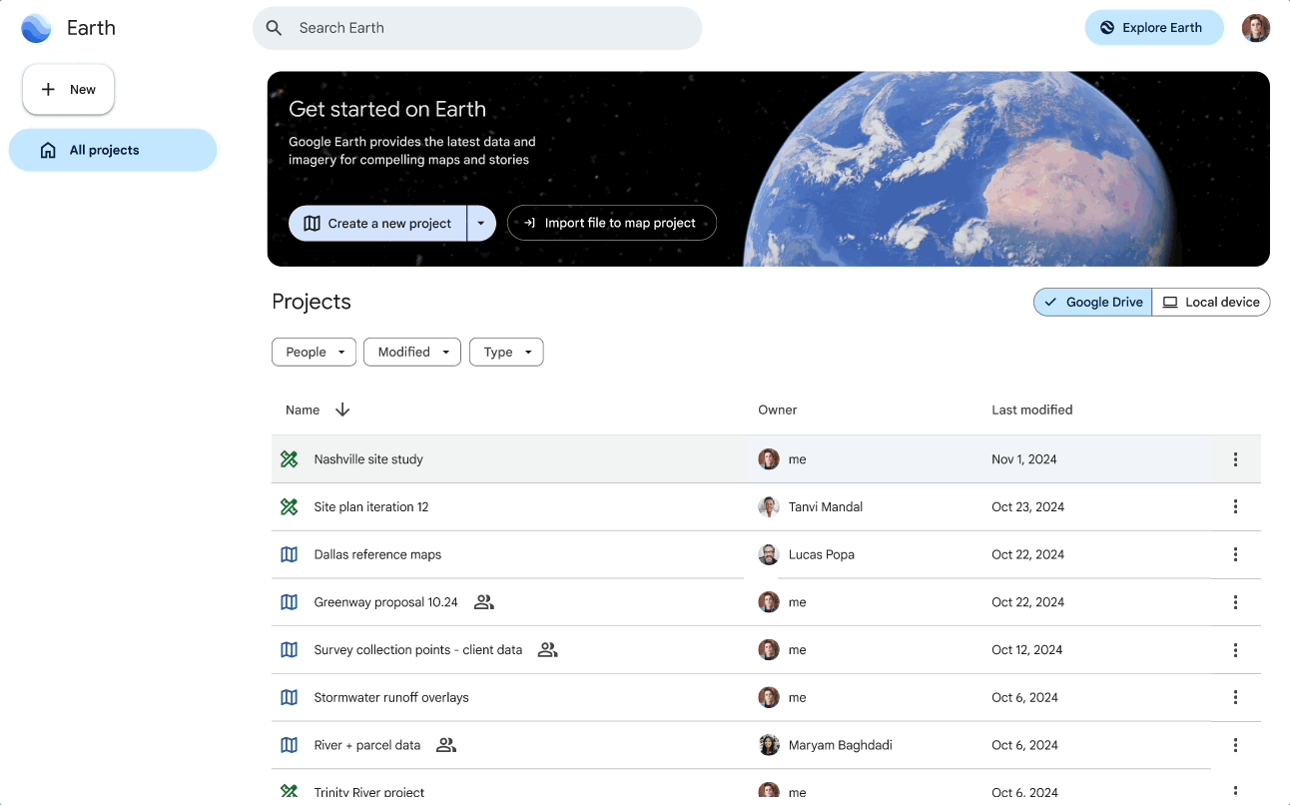The height and width of the screenshot is (805, 1290).
Task: Expand the Create a new project arrow menu
Action: [480, 223]
